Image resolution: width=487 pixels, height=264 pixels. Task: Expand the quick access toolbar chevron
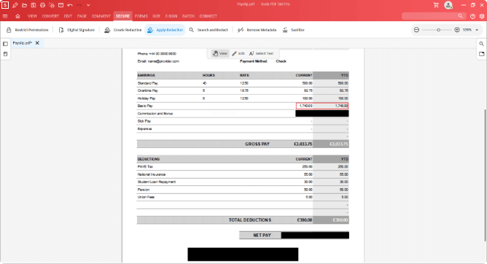click(88, 5)
